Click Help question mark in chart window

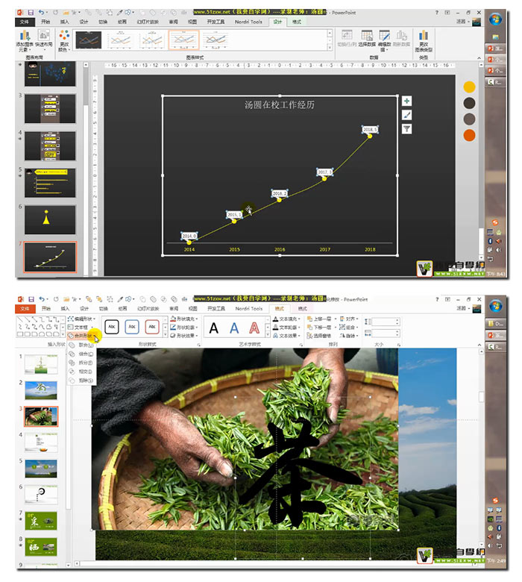pyautogui.click(x=437, y=13)
